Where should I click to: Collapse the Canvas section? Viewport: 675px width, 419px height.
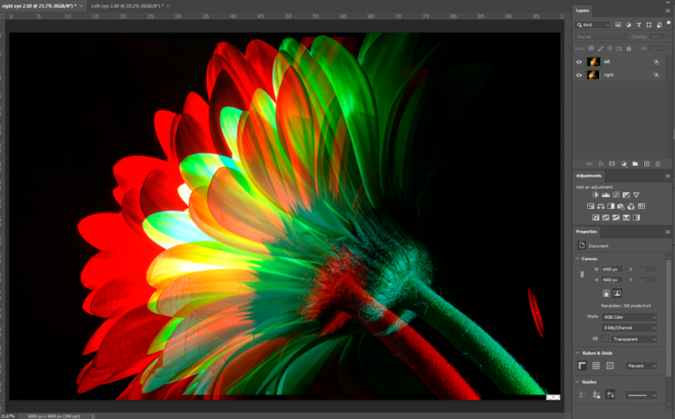[577, 258]
